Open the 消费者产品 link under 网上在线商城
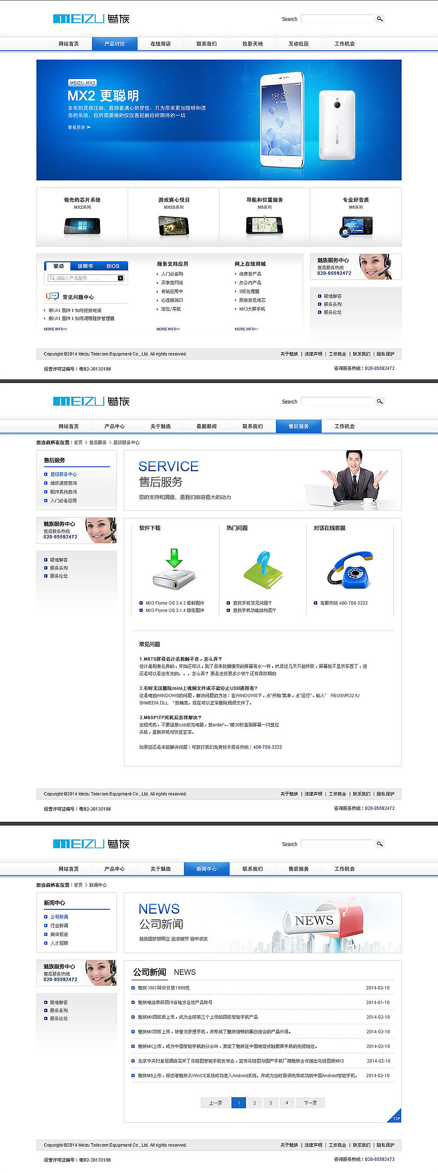This screenshot has height=1173, width=438. [x=250, y=274]
